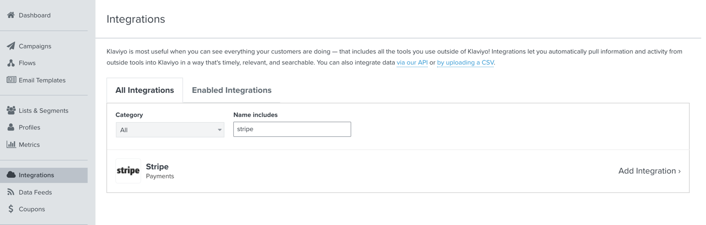Click the Coupons dollar icon
This screenshot has width=706, height=225.
point(10,209)
